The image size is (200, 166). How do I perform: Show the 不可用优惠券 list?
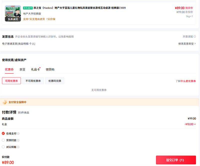pos(33,81)
